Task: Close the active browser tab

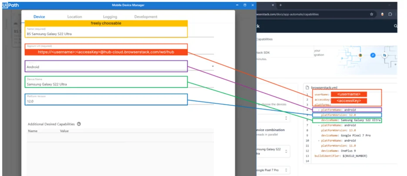Action: coord(273,5)
